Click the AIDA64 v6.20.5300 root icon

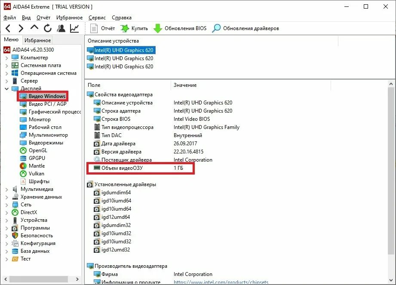coord(7,50)
